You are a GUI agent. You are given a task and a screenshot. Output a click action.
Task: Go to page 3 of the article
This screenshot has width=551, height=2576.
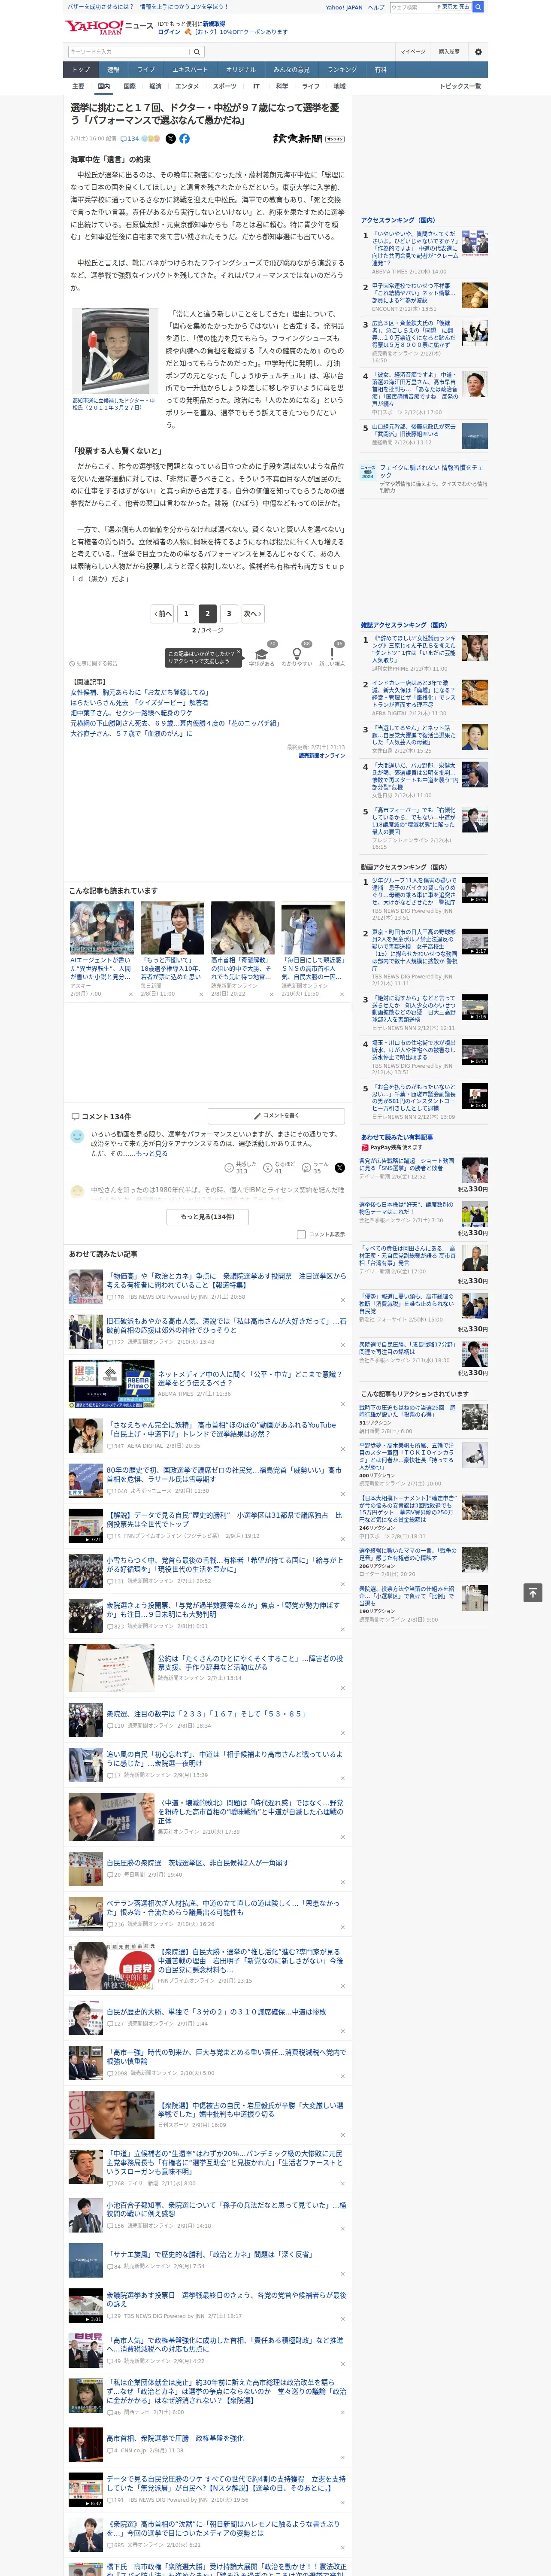(229, 613)
